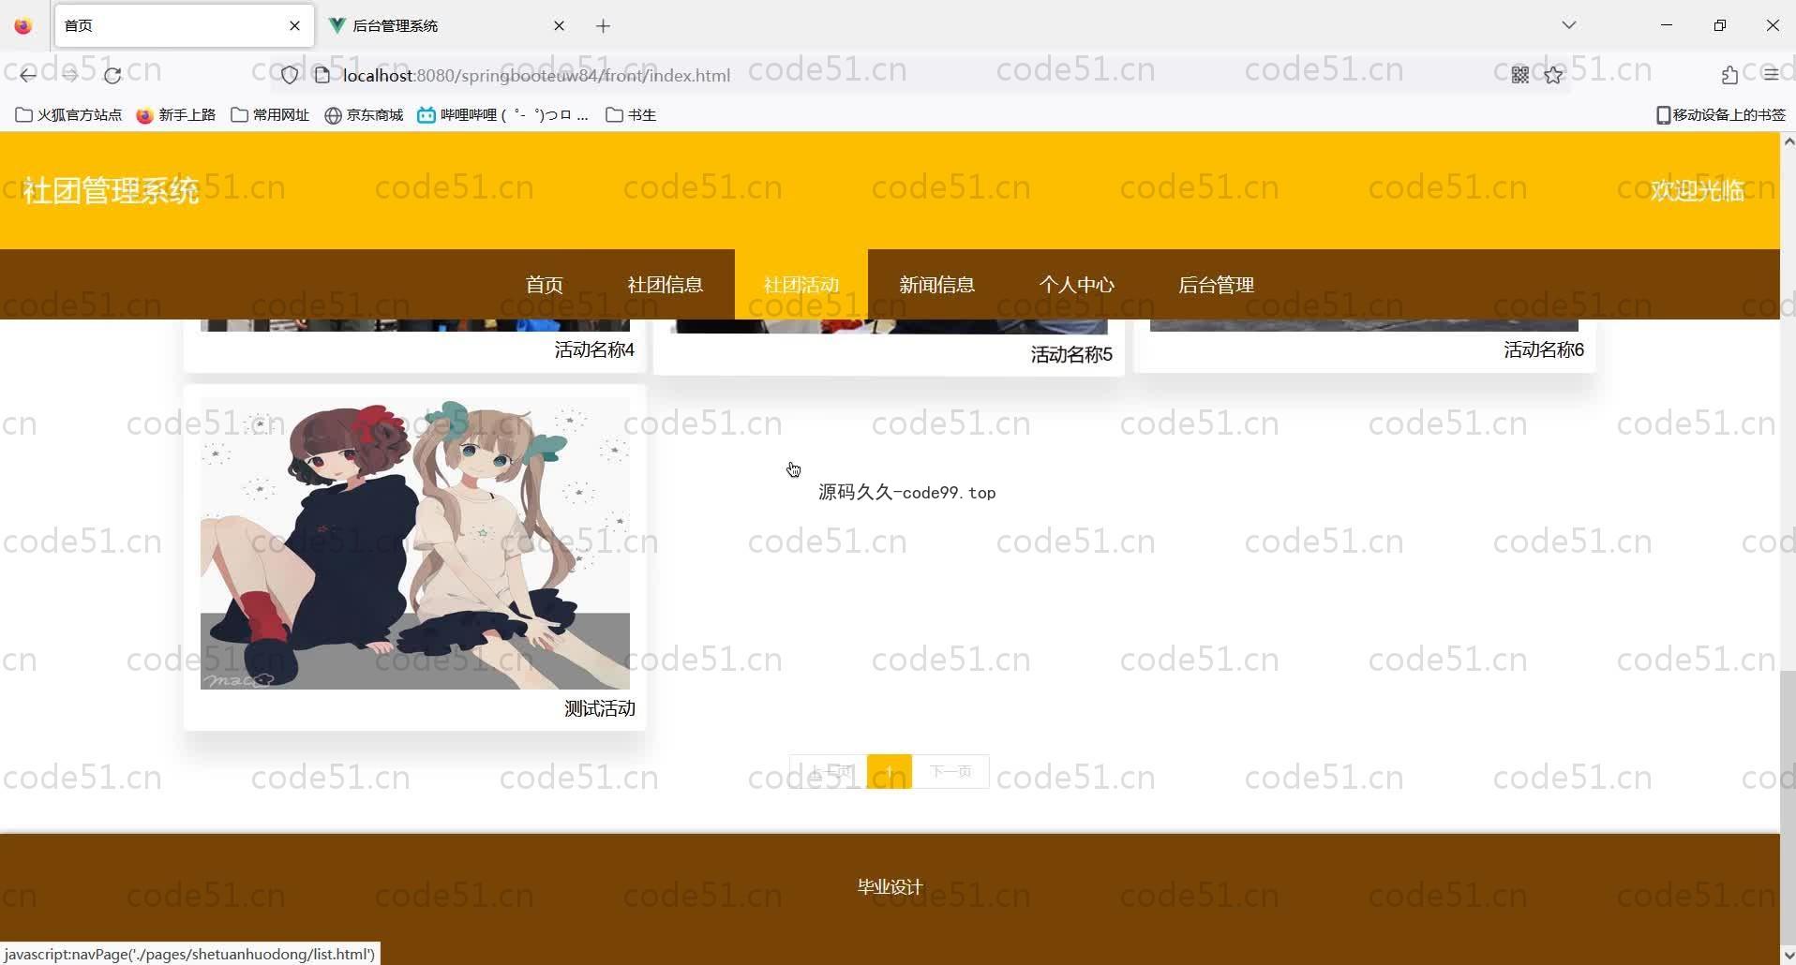Screen dimensions: 1796x965
Task: Select the 首页 browser tab
Action: pyautogui.click(x=184, y=26)
